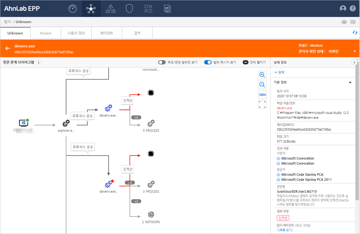The width and height of the screenshot is (360, 234).
Task: Collapse the 기본 정보 section arrow
Action: pyautogui.click(x=350, y=82)
